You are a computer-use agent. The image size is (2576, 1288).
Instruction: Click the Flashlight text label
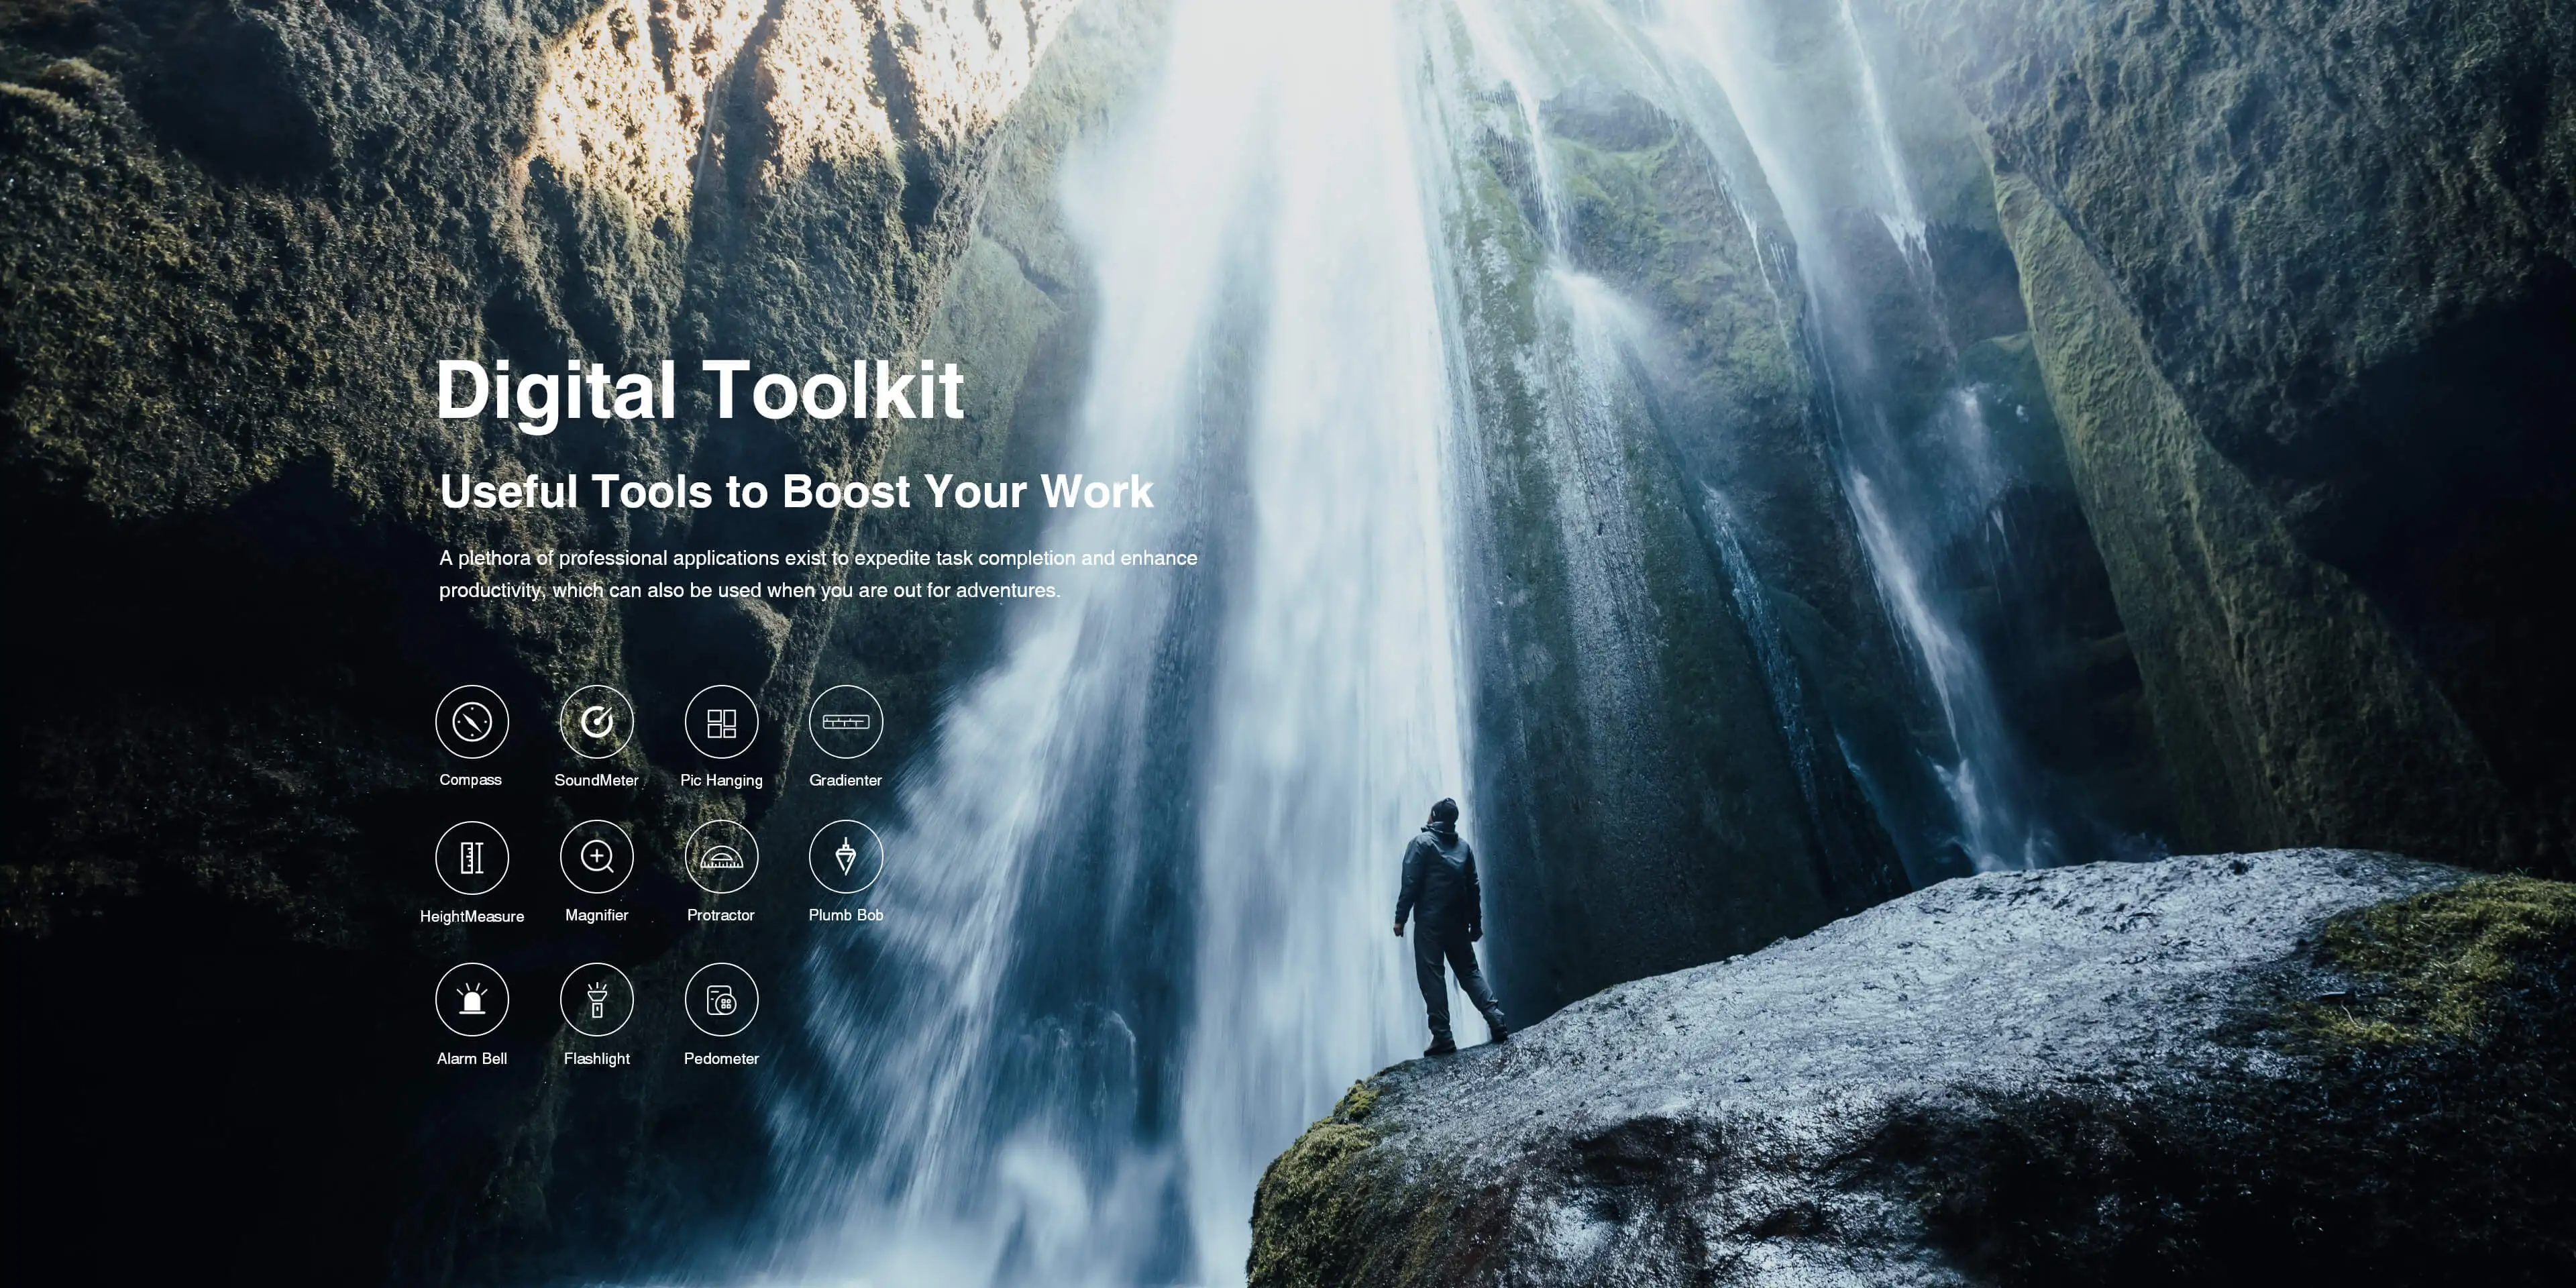coord(597,1058)
